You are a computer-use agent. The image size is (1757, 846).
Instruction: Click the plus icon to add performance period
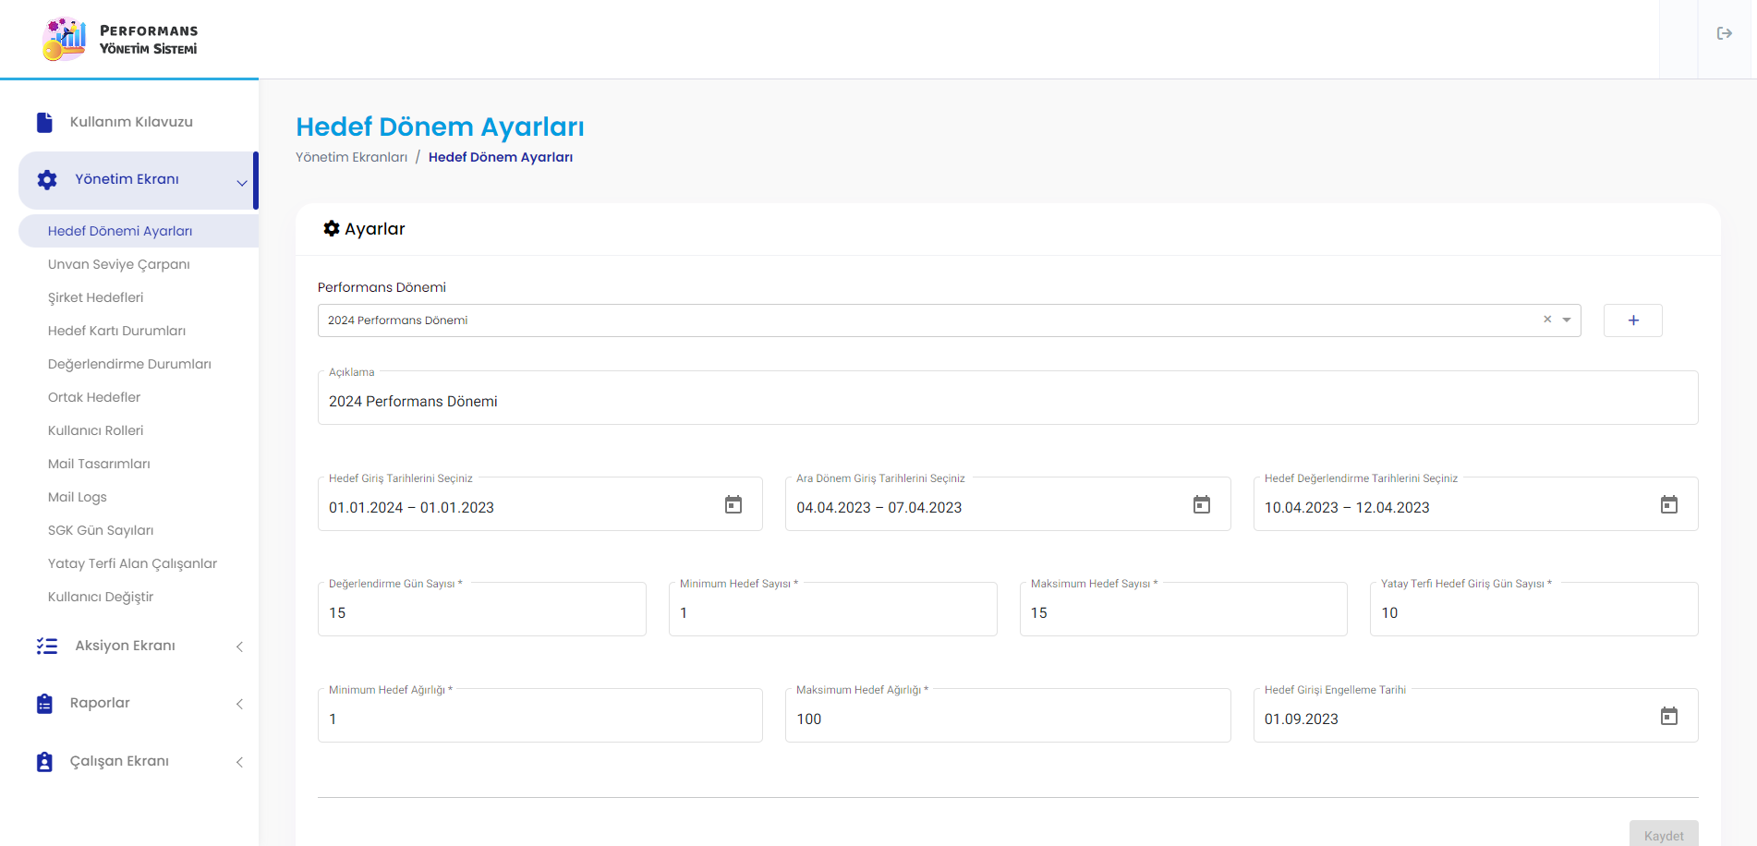point(1632,320)
